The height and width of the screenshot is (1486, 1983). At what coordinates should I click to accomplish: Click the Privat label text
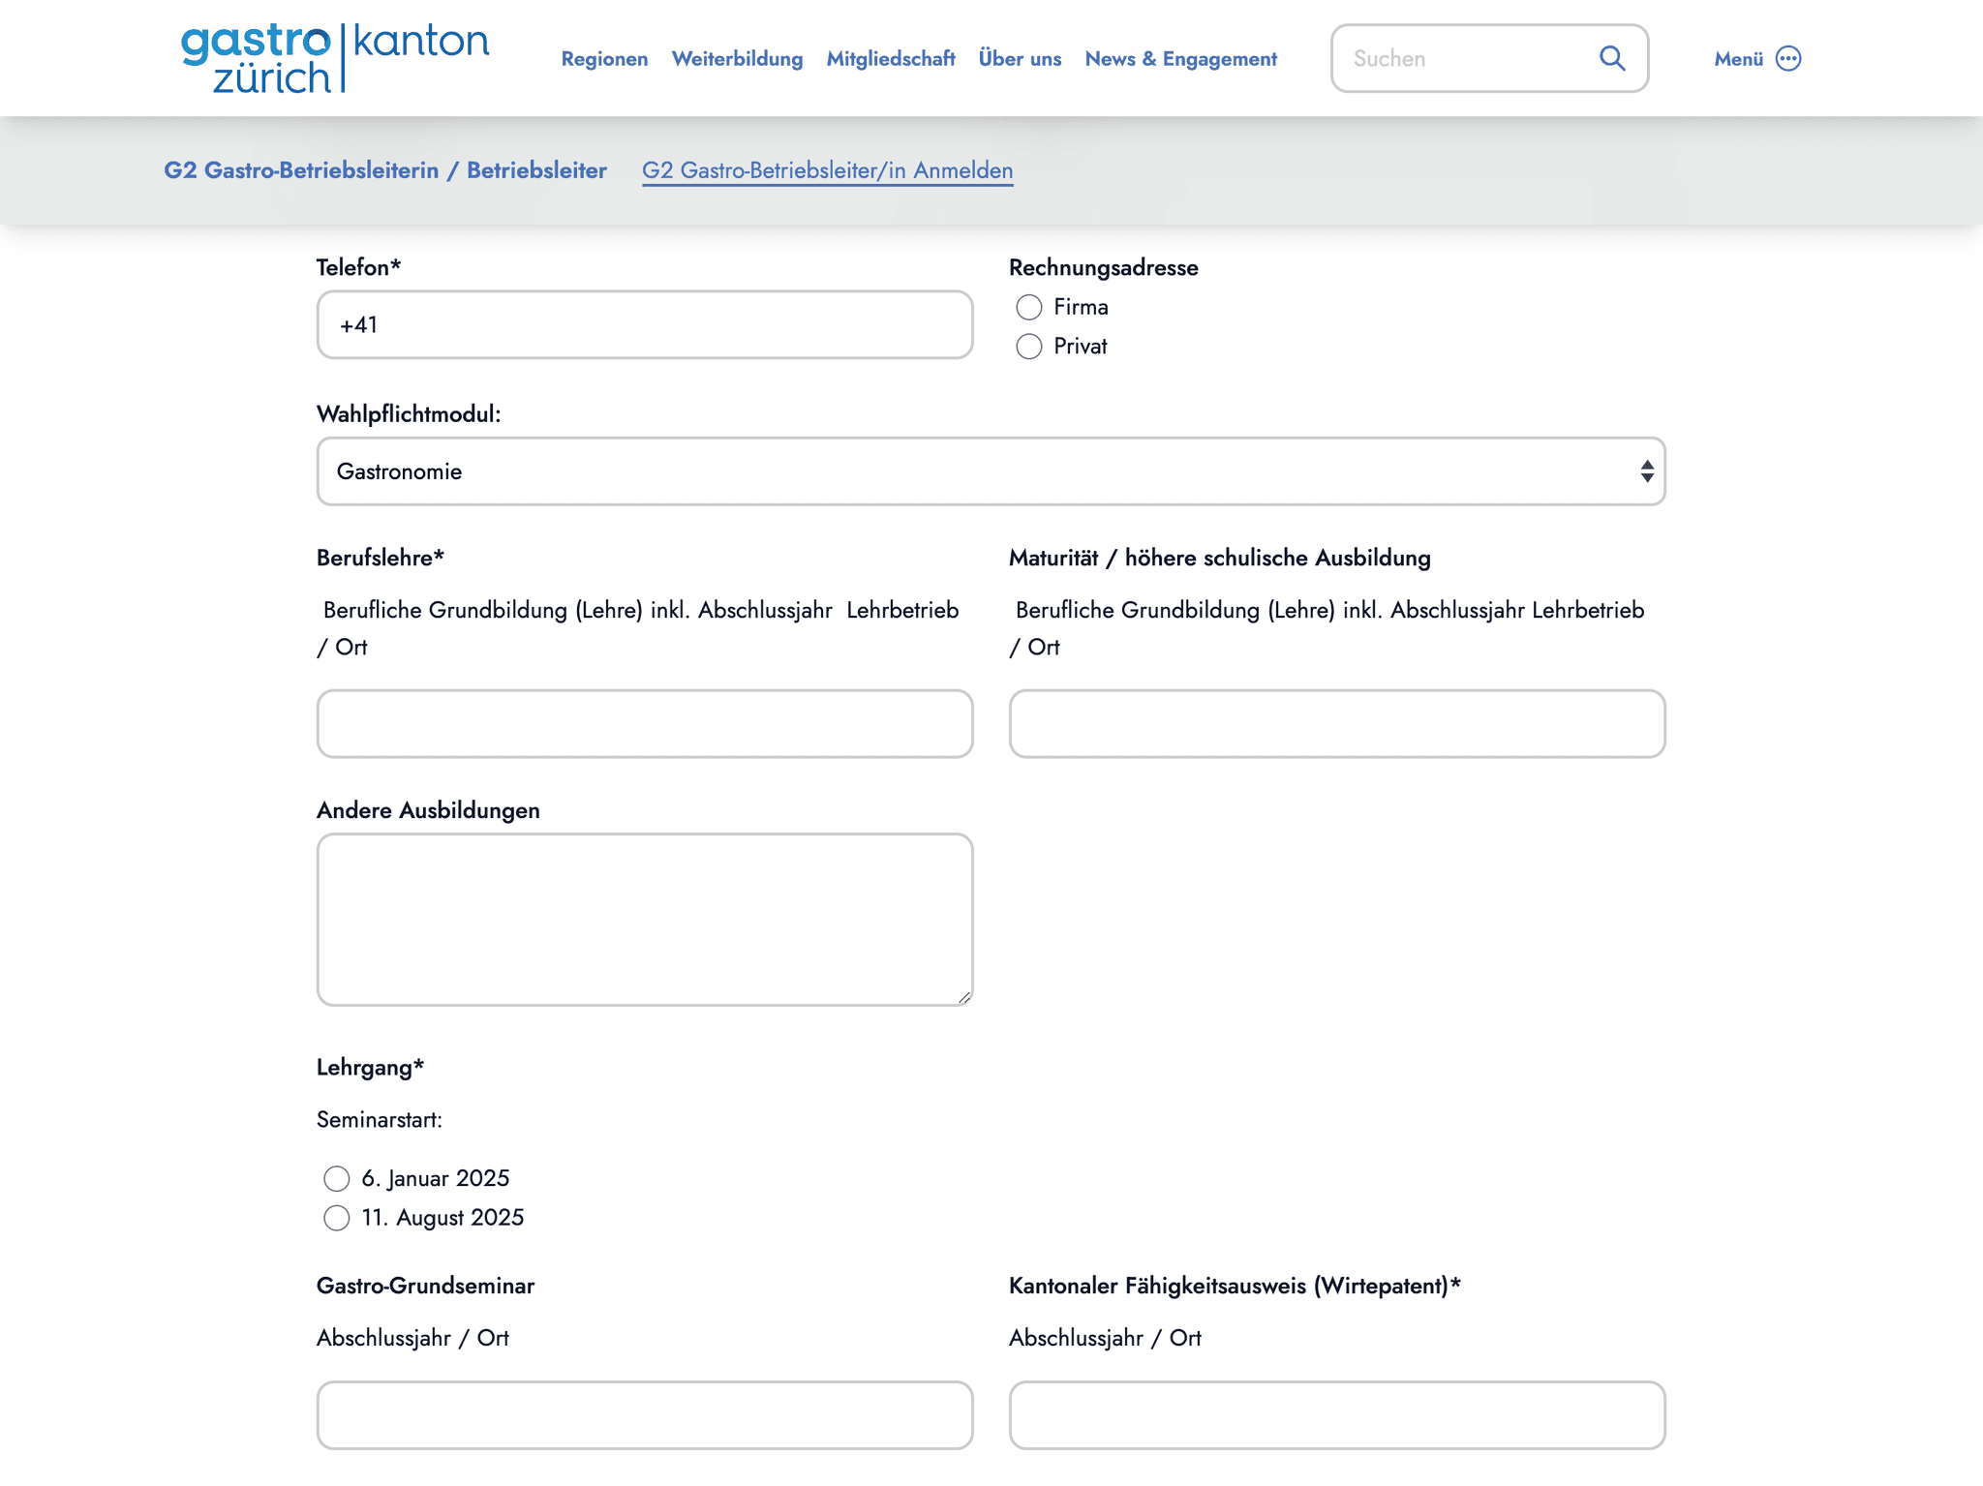coord(1081,347)
